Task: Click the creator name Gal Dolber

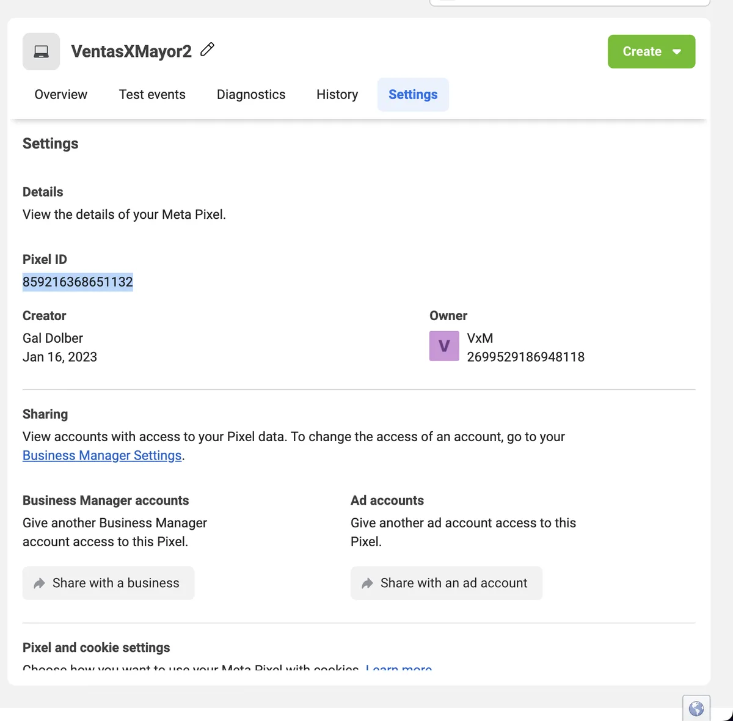Action: [x=53, y=339]
